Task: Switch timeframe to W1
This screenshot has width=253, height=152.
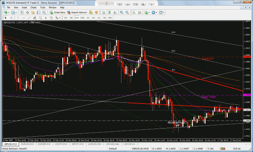Action: [x=105, y=18]
